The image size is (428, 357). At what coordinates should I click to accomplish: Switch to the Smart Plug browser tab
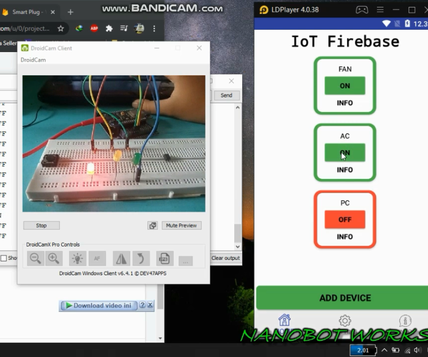[28, 13]
